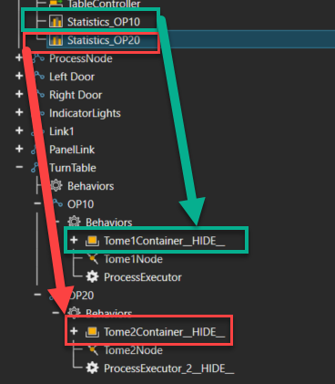Image resolution: width=335 pixels, height=384 pixels.
Task: Select Behaviors directly under TurnTable
Action: [x=91, y=186]
